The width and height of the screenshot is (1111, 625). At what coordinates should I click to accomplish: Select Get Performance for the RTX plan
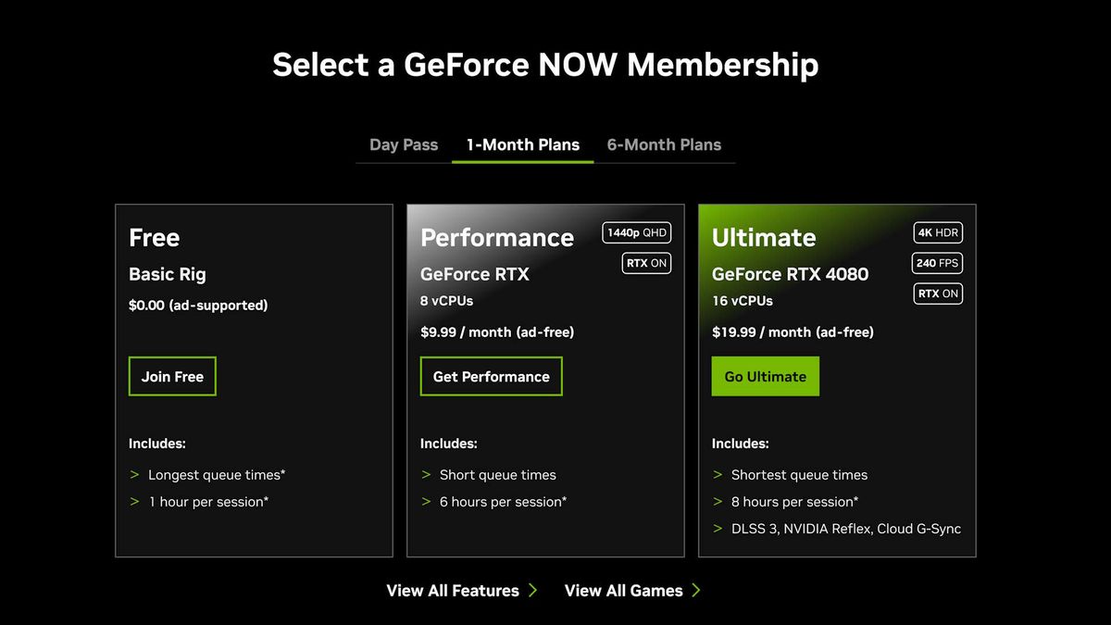tap(491, 376)
